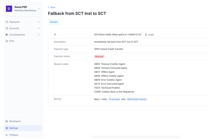The image size is (216, 139).
Task: Click the Accounts bank icon
Action: (x=7, y=28)
